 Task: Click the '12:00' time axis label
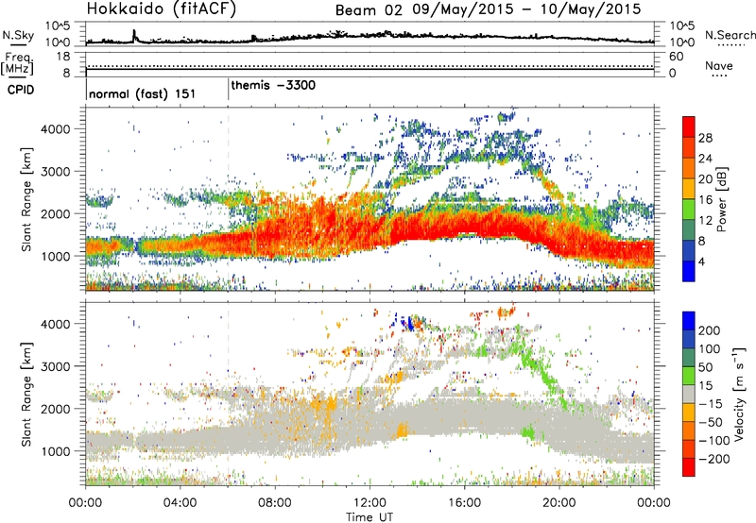[369, 503]
